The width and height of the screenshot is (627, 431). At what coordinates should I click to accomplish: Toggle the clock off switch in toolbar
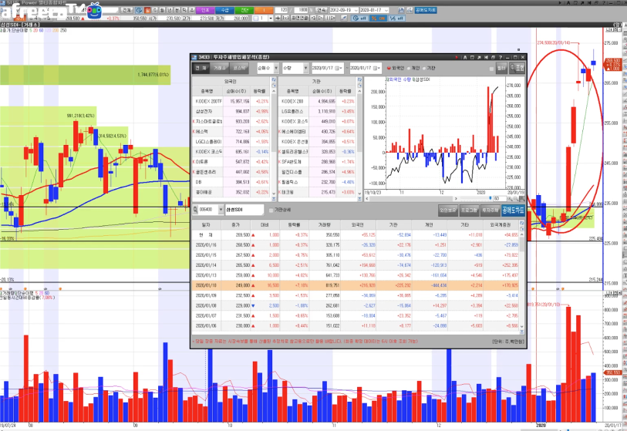point(359,19)
